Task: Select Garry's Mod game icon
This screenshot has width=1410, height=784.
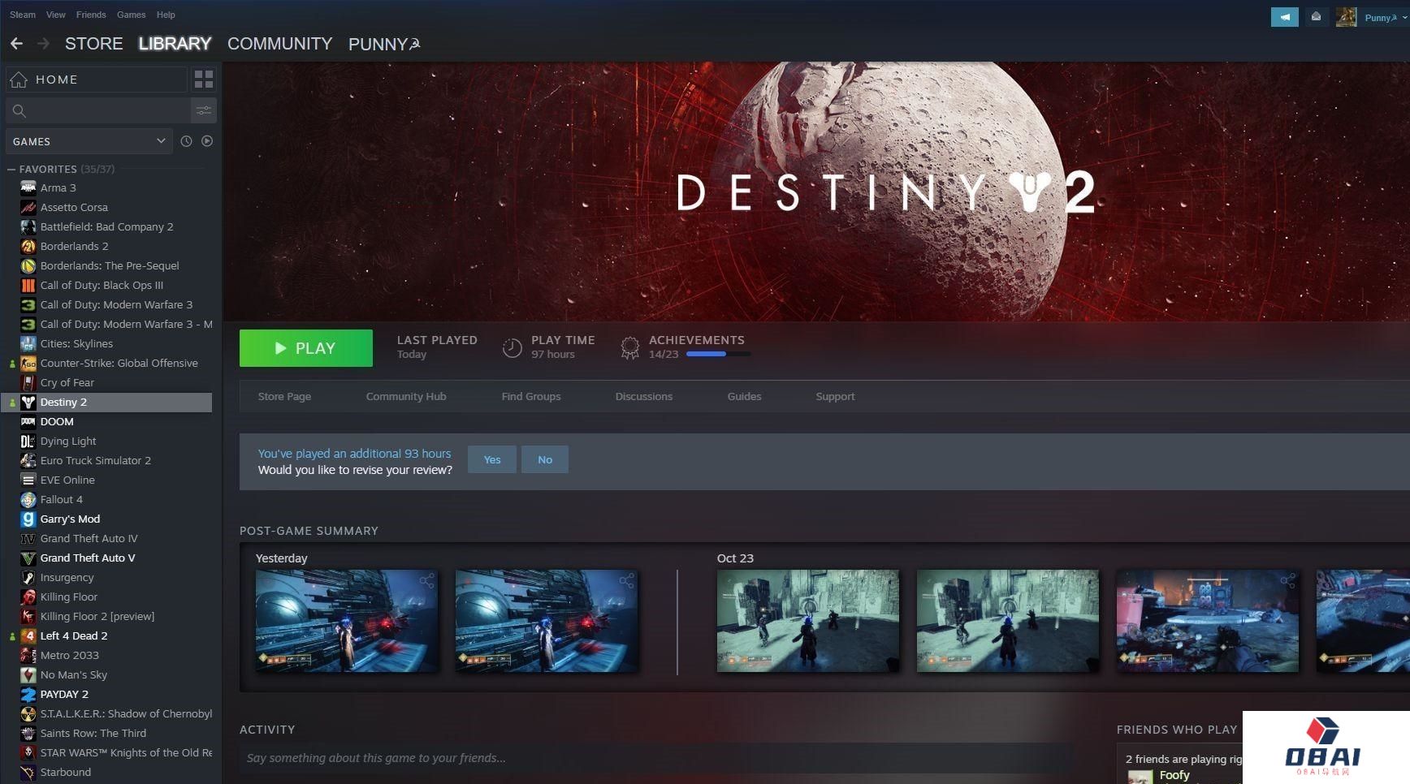Action: tap(28, 519)
